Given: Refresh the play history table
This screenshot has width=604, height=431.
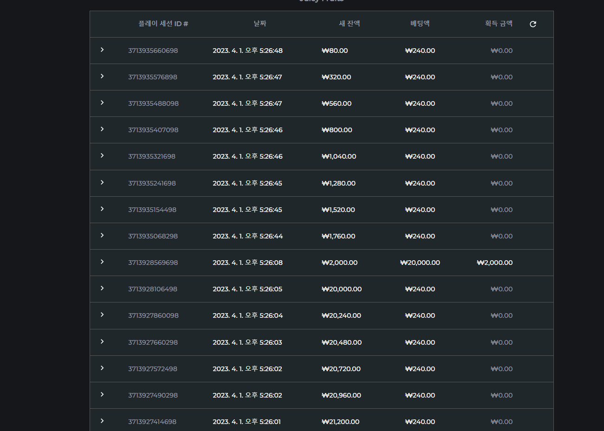Looking at the screenshot, I should point(533,24).
